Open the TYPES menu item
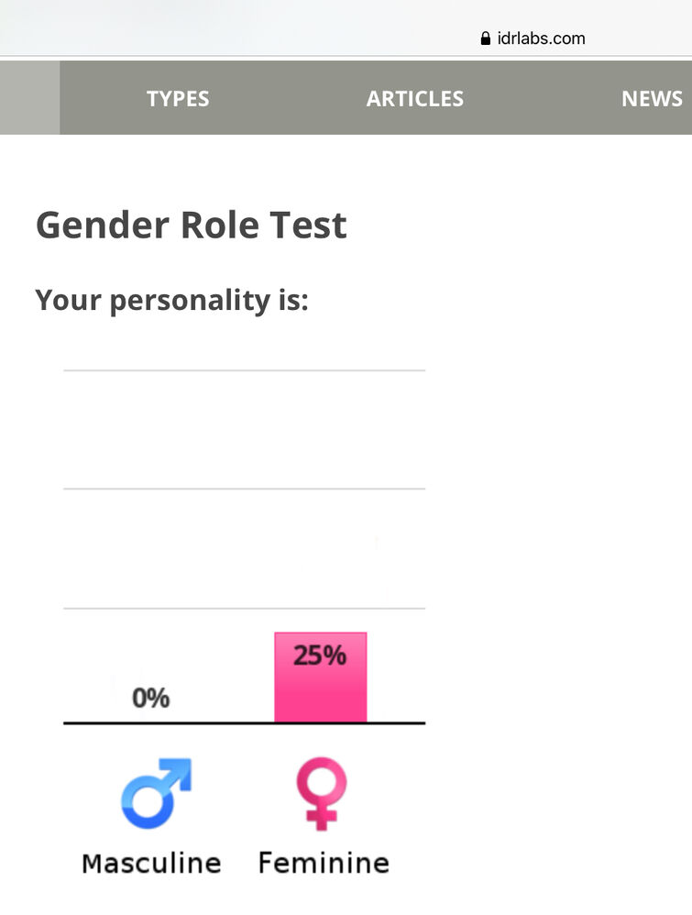This screenshot has width=692, height=915. click(178, 99)
